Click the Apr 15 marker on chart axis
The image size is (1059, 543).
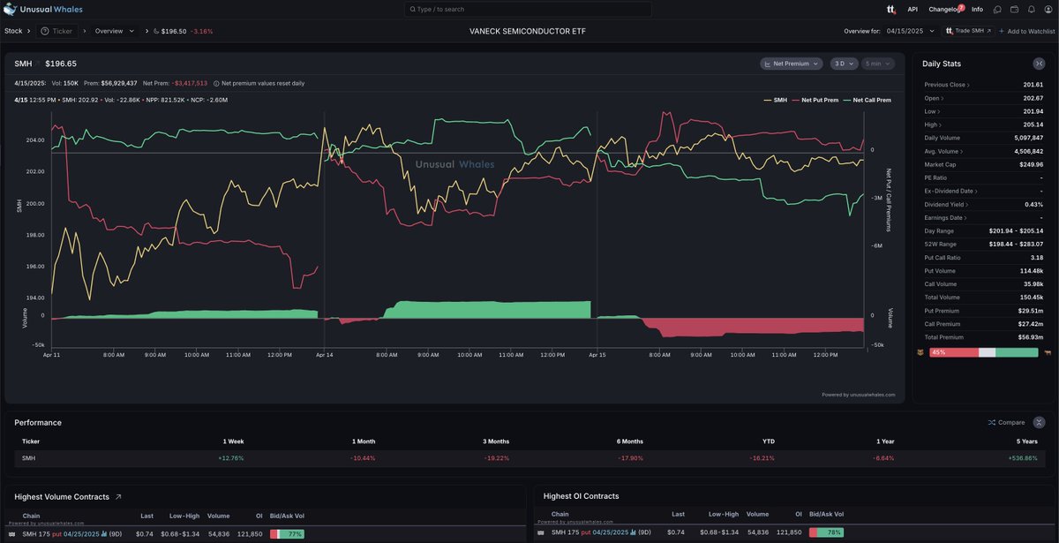[597, 355]
